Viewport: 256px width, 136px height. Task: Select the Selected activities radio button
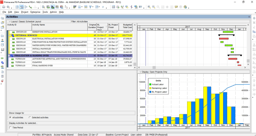pyautogui.click(x=30, y=118)
